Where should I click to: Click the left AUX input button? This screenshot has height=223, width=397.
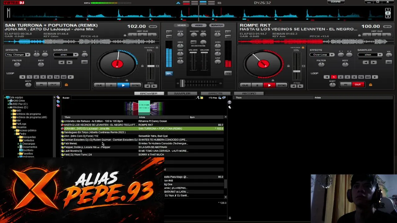click(169, 32)
